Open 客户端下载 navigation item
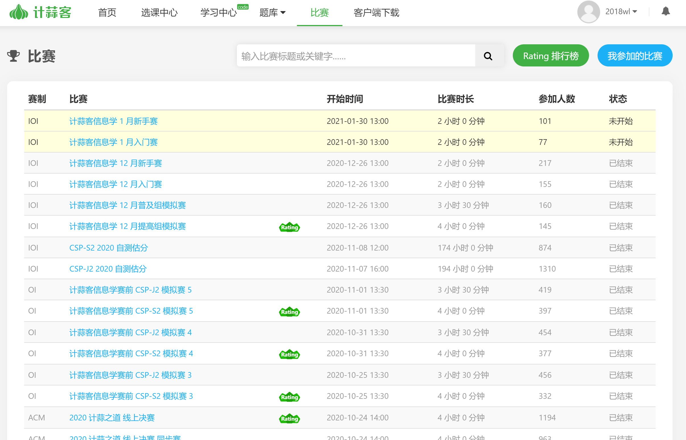This screenshot has height=440, width=686. [x=376, y=12]
